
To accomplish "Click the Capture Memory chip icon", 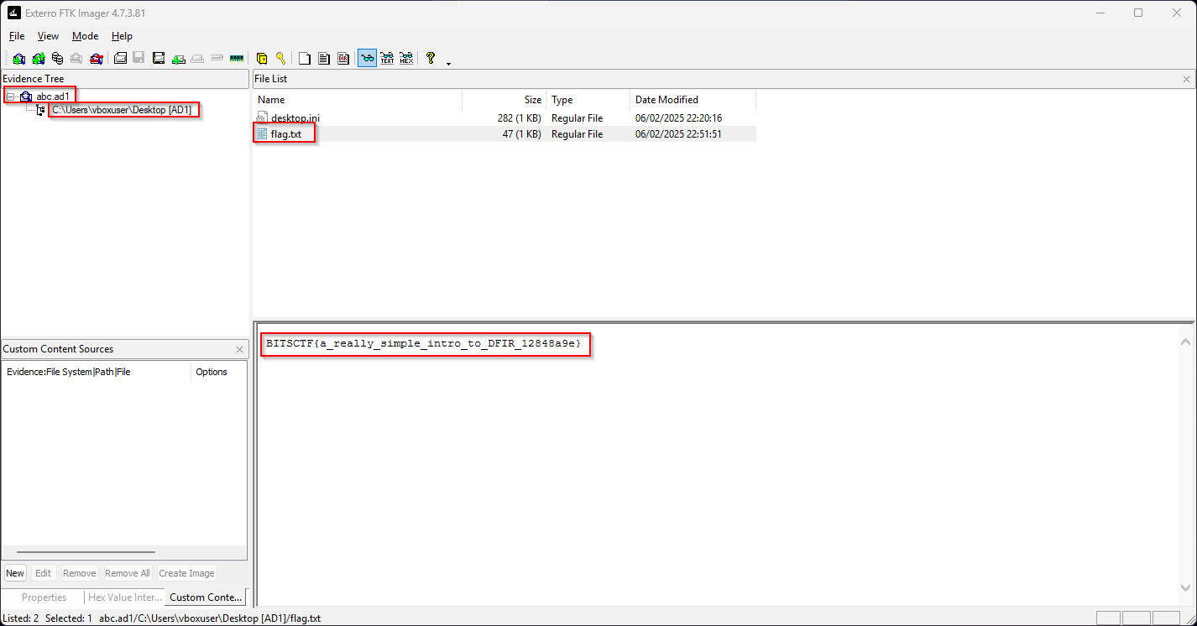I will [x=237, y=59].
